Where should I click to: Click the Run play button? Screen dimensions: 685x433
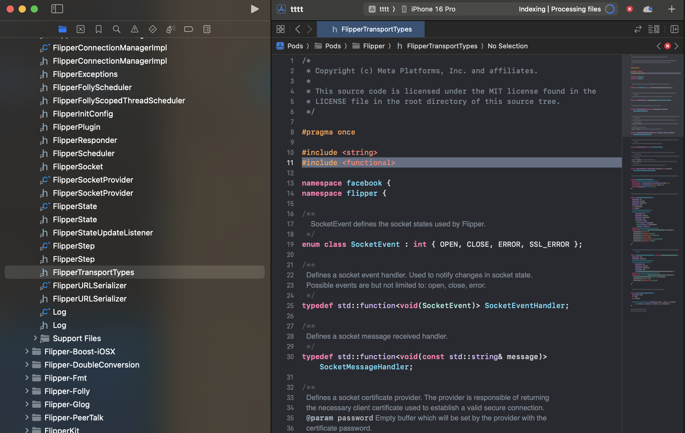pyautogui.click(x=255, y=9)
